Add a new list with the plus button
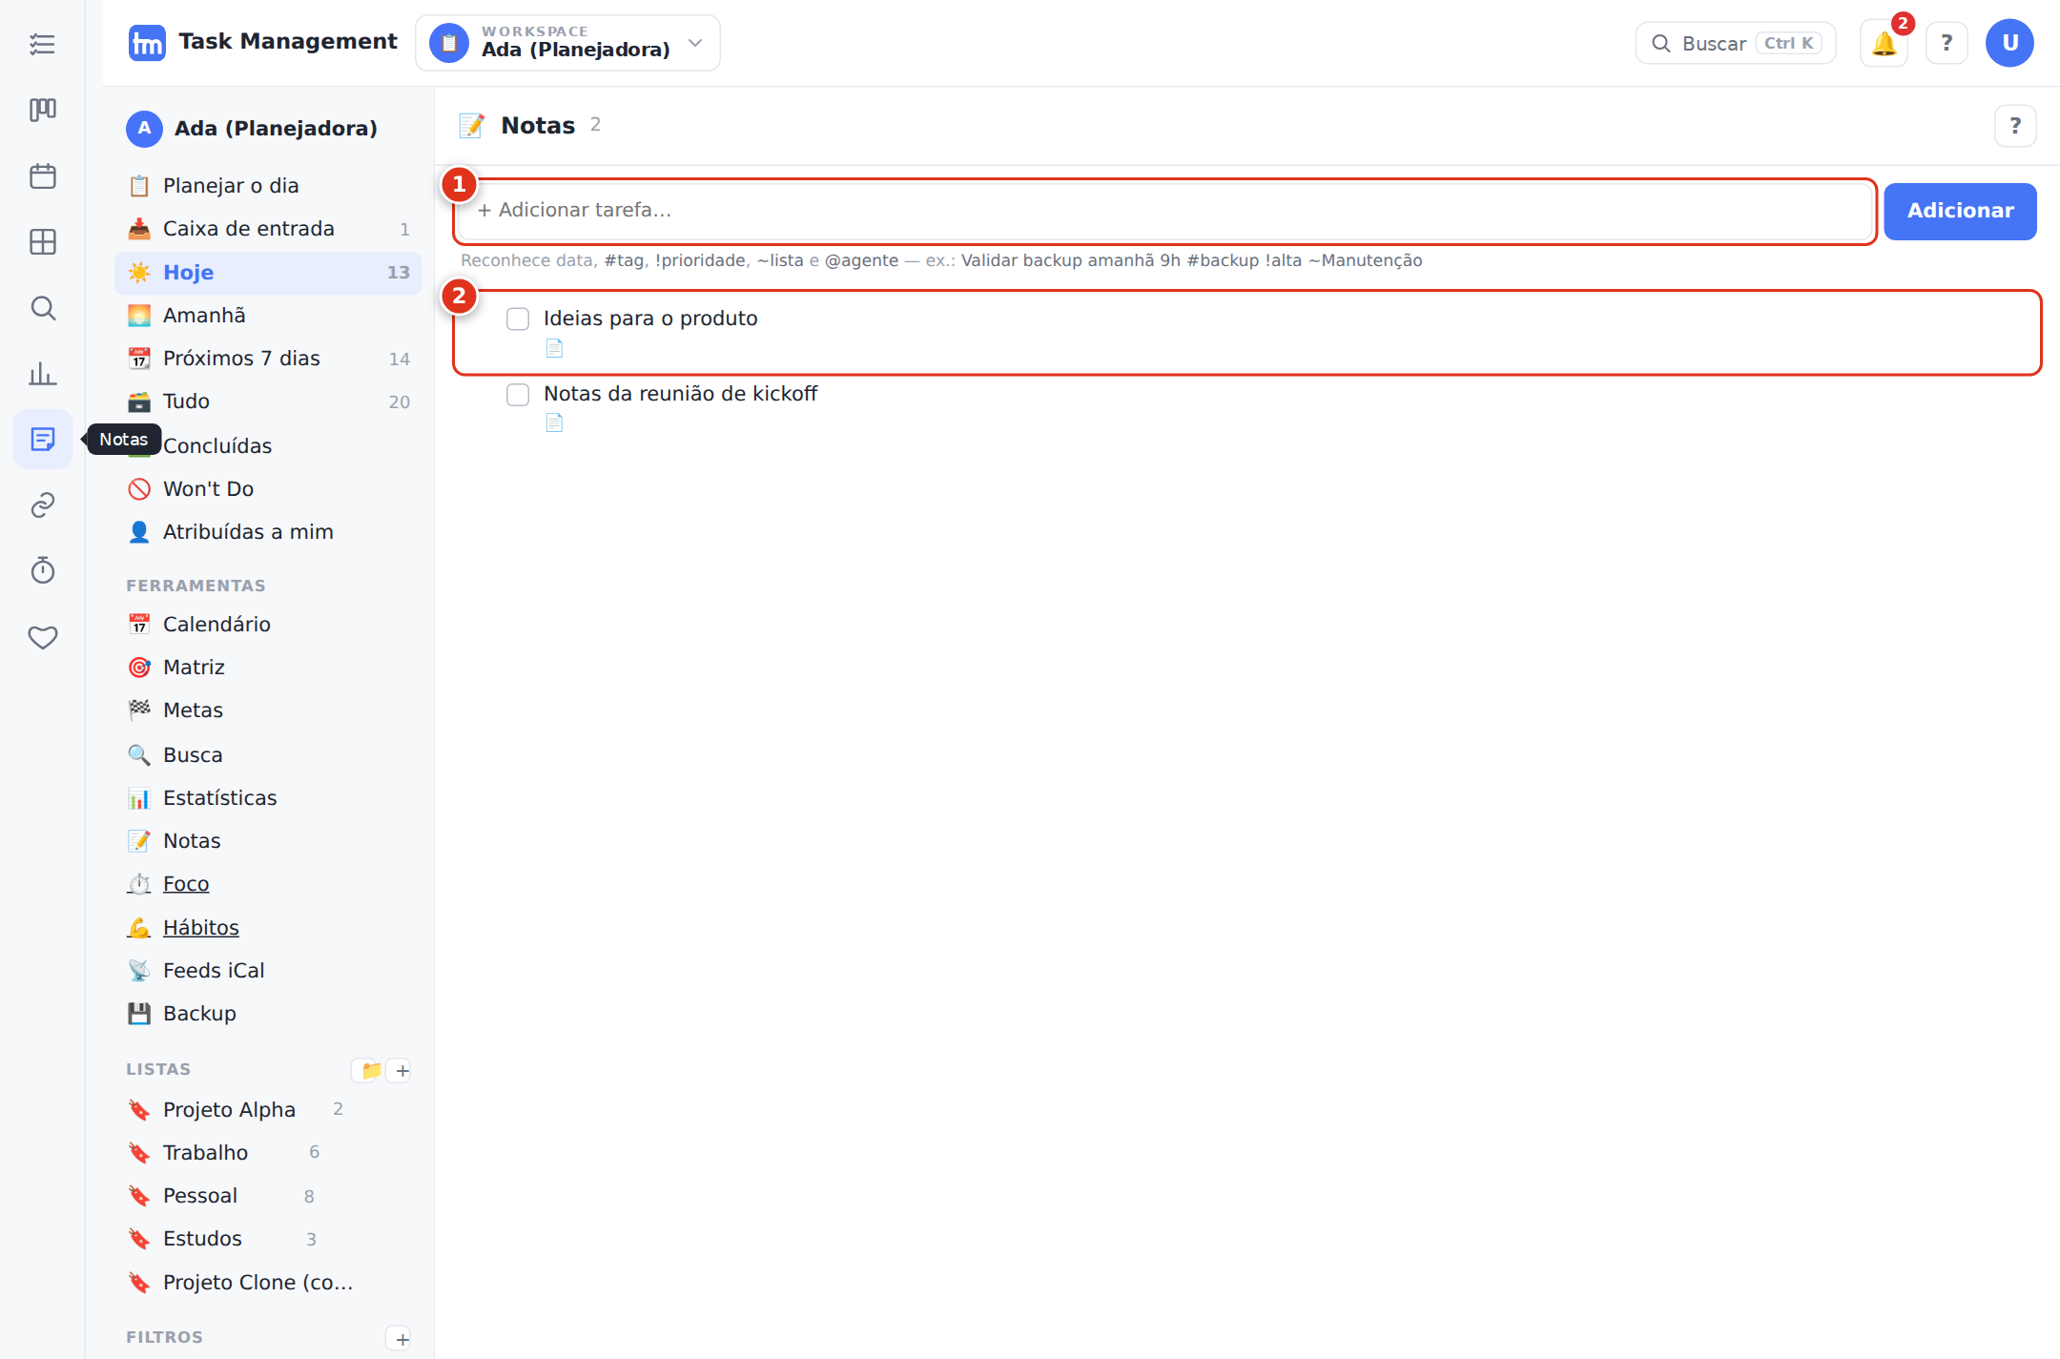Viewport: 2060px width, 1359px height. [x=402, y=1070]
